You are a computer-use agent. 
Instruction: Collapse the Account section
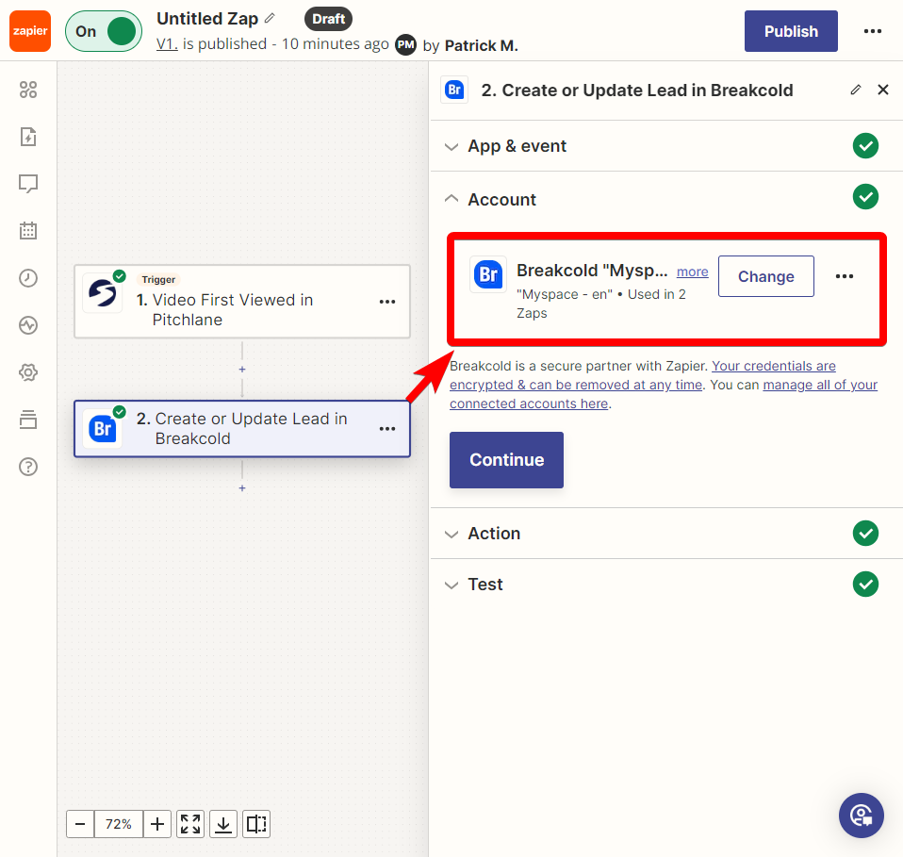click(666, 199)
